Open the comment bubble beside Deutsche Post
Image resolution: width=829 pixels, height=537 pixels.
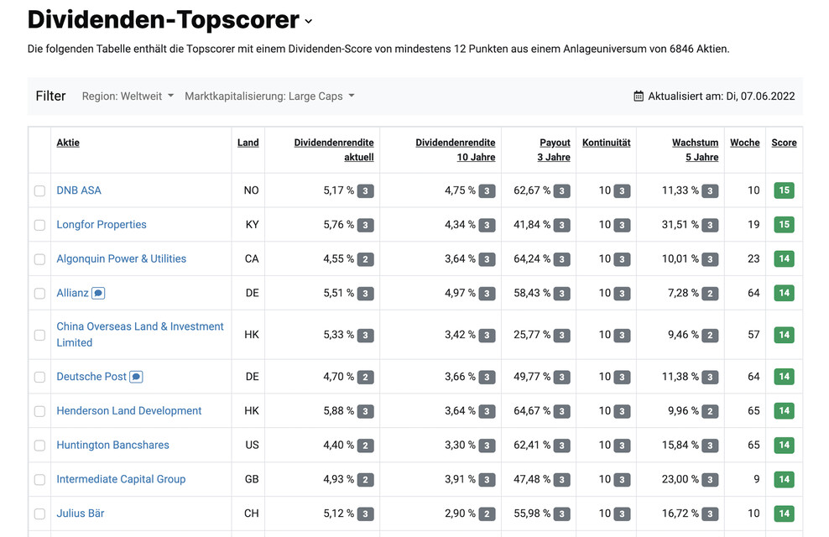coord(137,377)
